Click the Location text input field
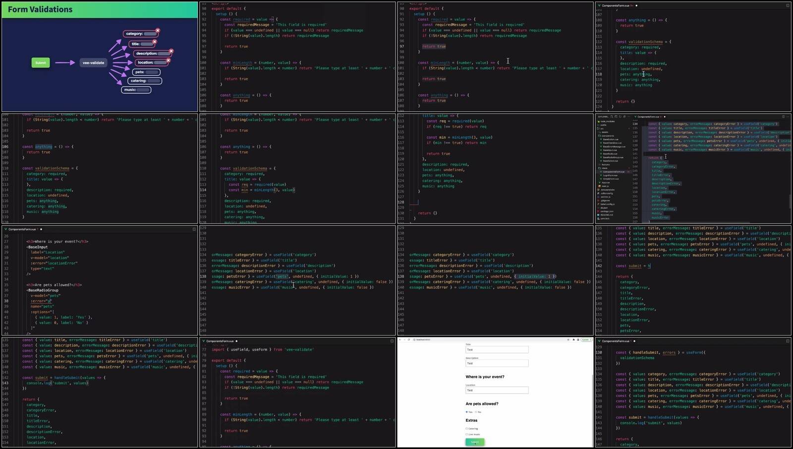Screen dimensions: 793x449 click(497, 391)
